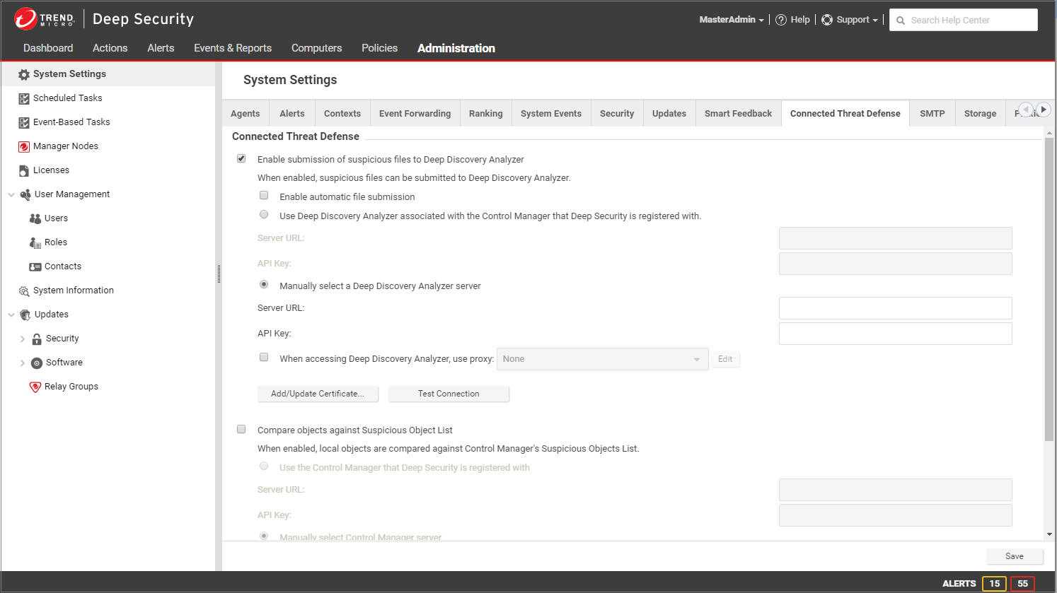
Task: Click the Scheduled Tasks icon in sidebar
Action: (x=24, y=98)
